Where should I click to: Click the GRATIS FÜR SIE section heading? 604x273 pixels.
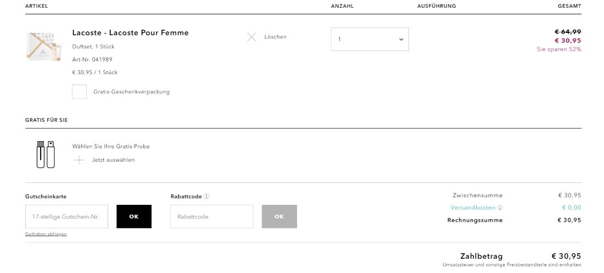tap(47, 120)
